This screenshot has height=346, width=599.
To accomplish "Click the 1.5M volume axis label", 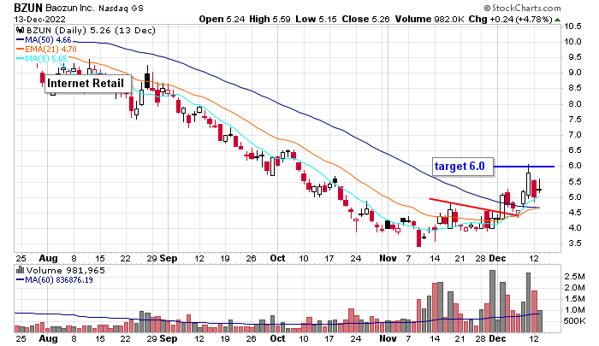I will tap(574, 299).
